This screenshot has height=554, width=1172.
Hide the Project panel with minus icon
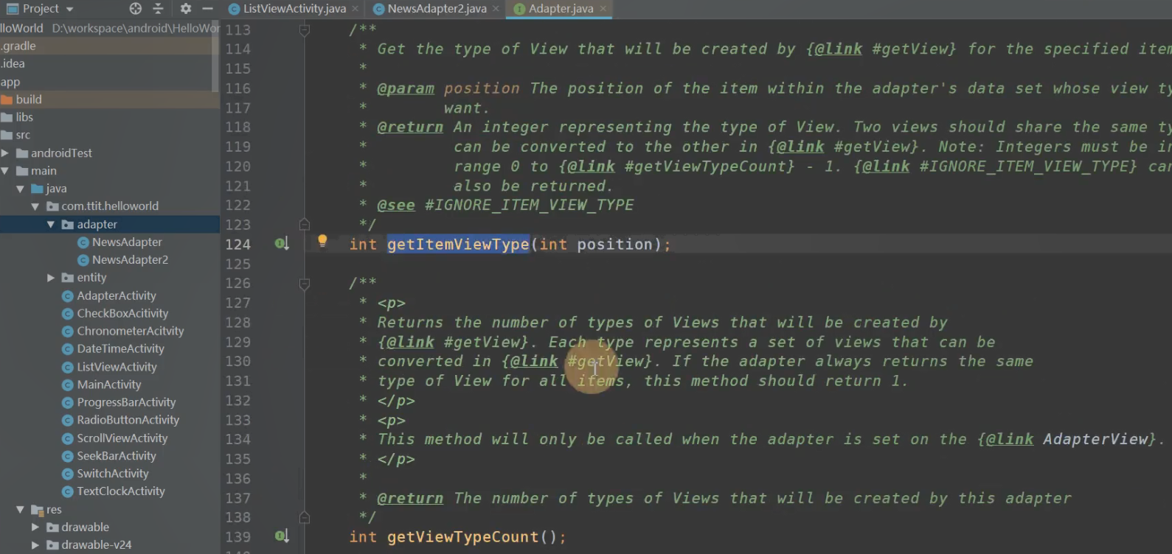pyautogui.click(x=207, y=9)
